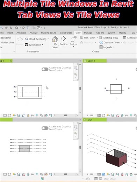Select the Section tool in the ribbon
The height and width of the screenshot is (182, 137).
(64, 41)
